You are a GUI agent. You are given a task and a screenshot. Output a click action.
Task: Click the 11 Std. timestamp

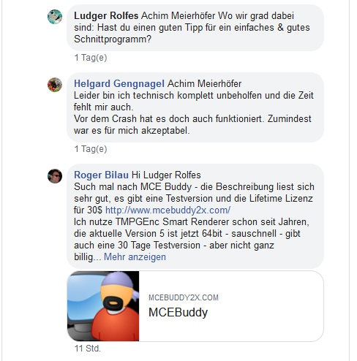pyautogui.click(x=88, y=349)
